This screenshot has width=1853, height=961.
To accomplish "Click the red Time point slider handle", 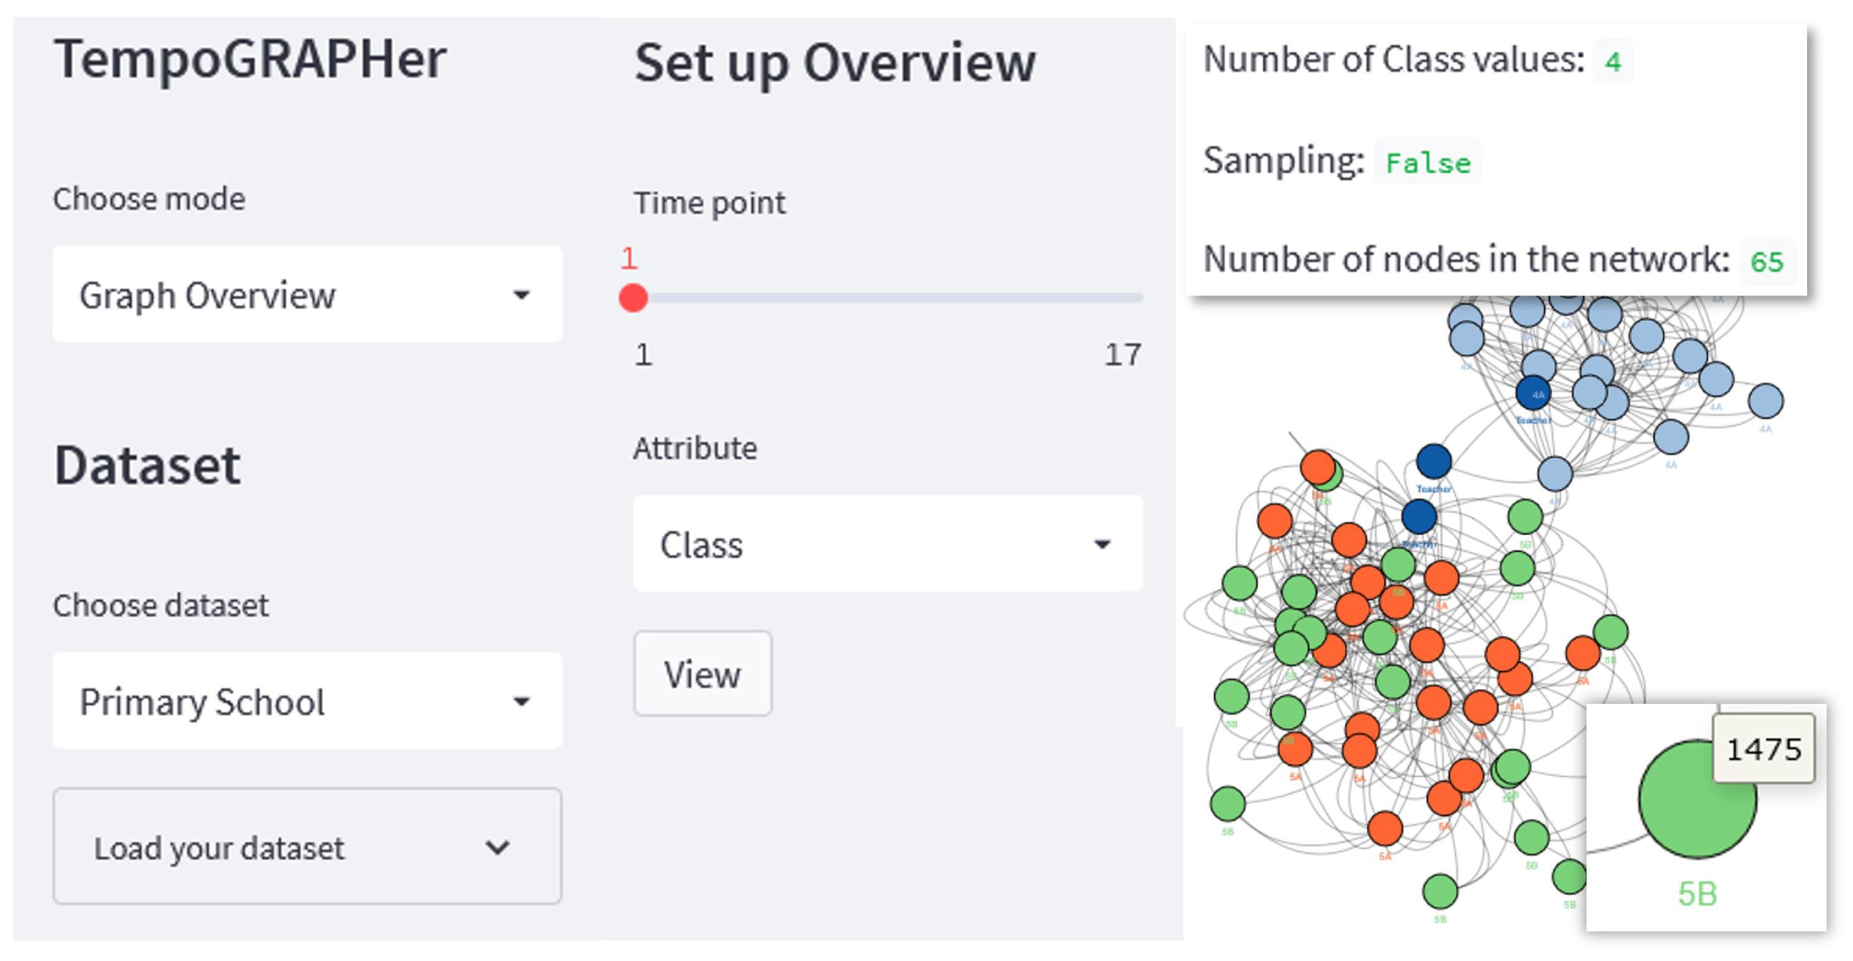I will (633, 298).
